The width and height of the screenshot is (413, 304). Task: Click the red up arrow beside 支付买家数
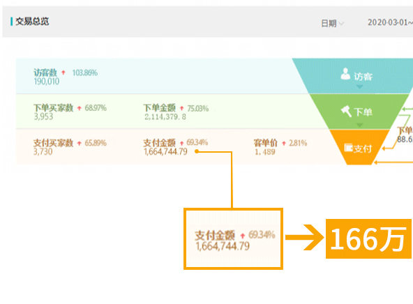click(x=80, y=143)
